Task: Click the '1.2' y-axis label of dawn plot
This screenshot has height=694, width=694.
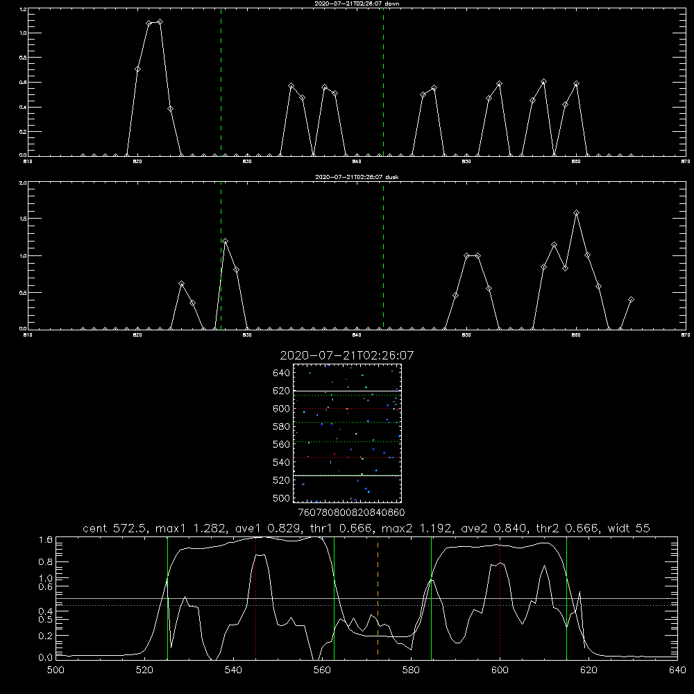Action: click(x=24, y=9)
